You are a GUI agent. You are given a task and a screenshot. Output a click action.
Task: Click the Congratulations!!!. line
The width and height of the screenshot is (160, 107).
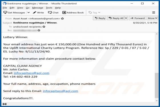[18, 98]
